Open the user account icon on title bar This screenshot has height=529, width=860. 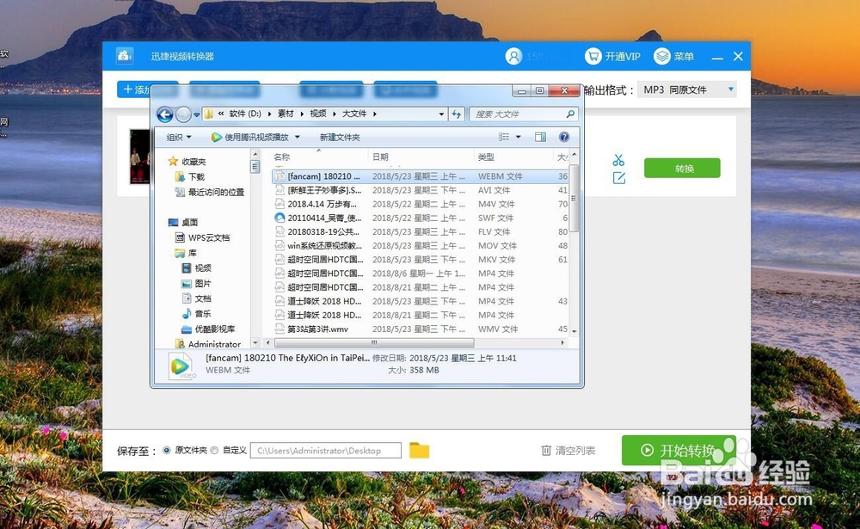point(513,56)
